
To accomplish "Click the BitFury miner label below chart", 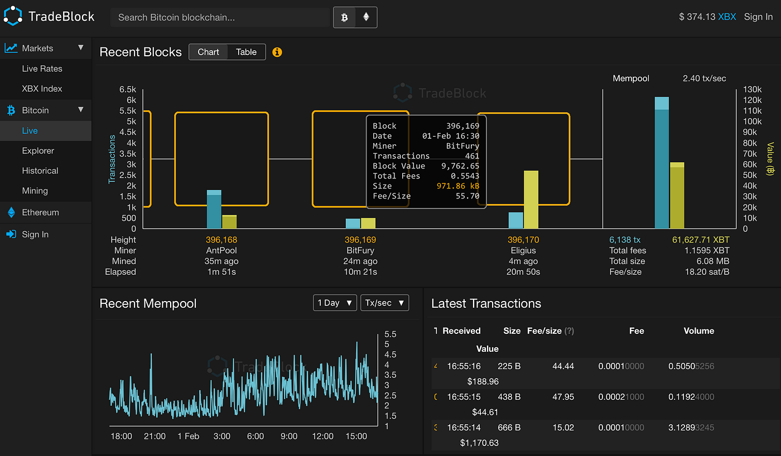I will 360,250.
